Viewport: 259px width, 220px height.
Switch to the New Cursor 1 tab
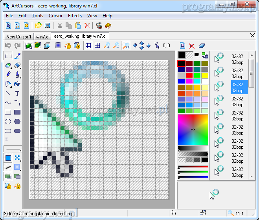[18, 36]
